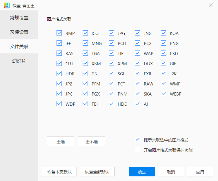Toggle the MNG format checkbox
The height and width of the screenshot is (181, 218).
85,43
